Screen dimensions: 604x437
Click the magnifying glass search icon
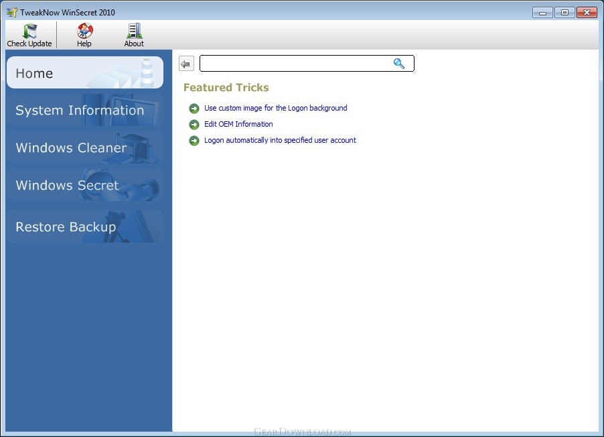398,64
